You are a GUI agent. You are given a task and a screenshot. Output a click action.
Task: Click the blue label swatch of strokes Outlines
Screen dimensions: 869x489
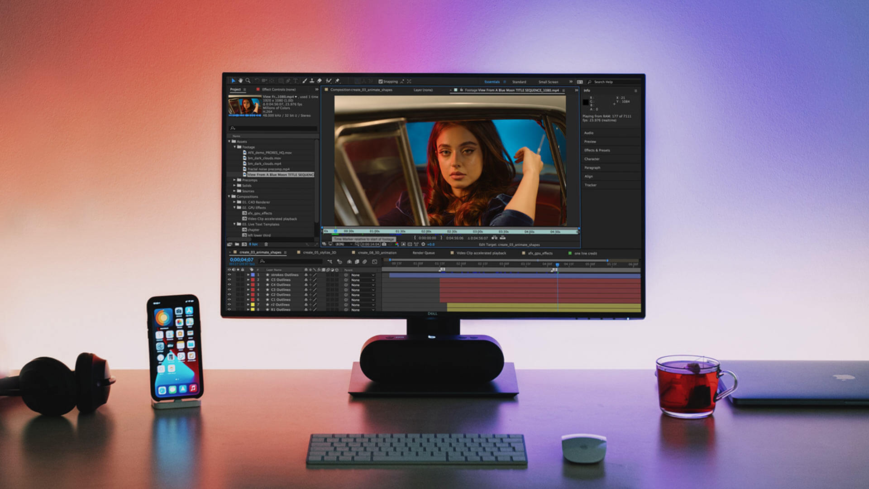pyautogui.click(x=253, y=275)
